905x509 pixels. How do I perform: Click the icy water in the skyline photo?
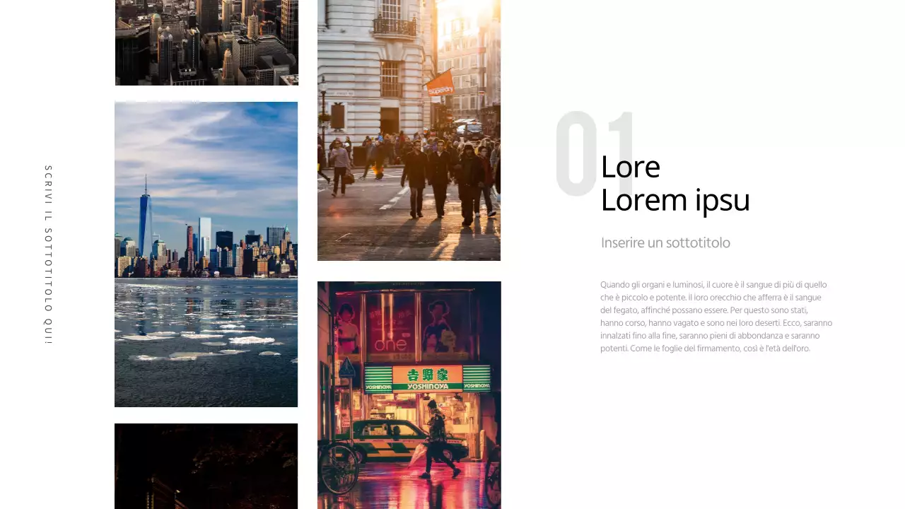click(x=206, y=339)
